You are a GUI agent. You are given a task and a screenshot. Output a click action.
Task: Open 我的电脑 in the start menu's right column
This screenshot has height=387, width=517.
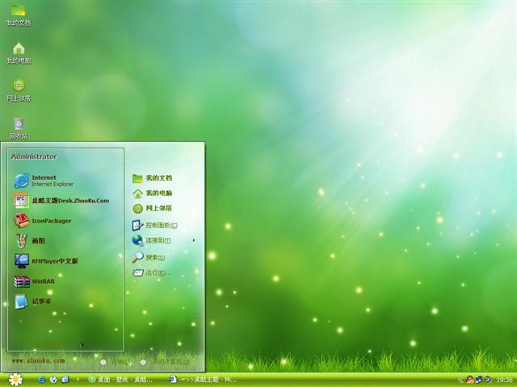[152, 193]
